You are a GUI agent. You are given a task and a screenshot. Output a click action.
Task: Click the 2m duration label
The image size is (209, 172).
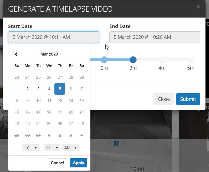[x=104, y=68]
